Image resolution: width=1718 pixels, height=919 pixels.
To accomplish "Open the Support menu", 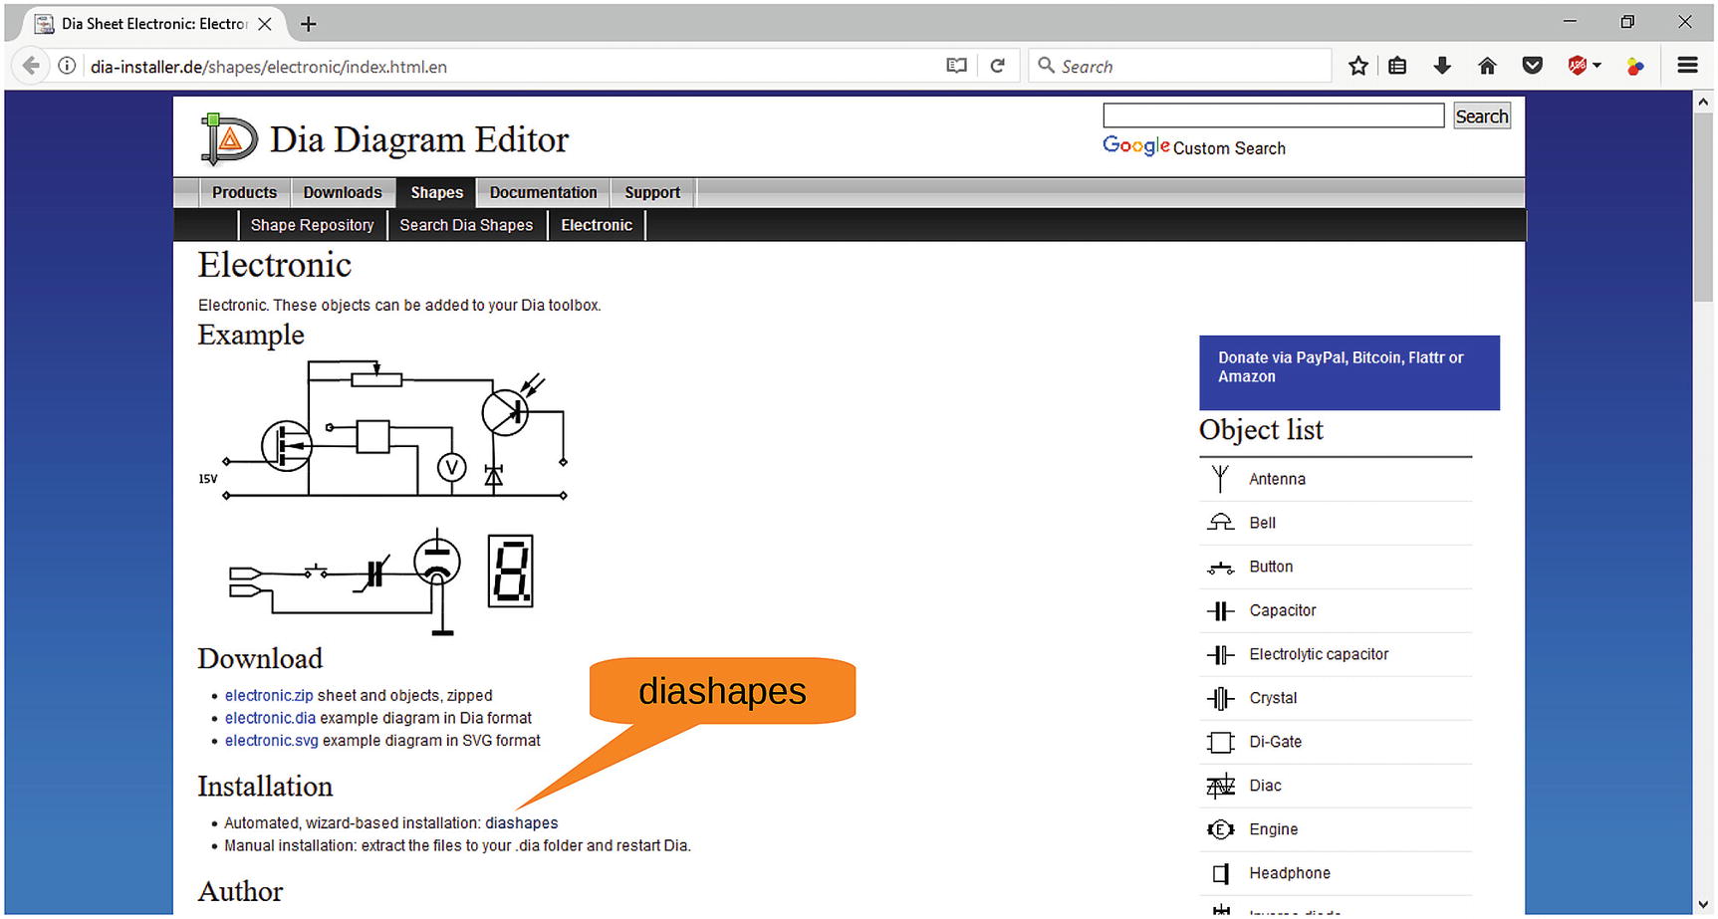I will click(652, 192).
